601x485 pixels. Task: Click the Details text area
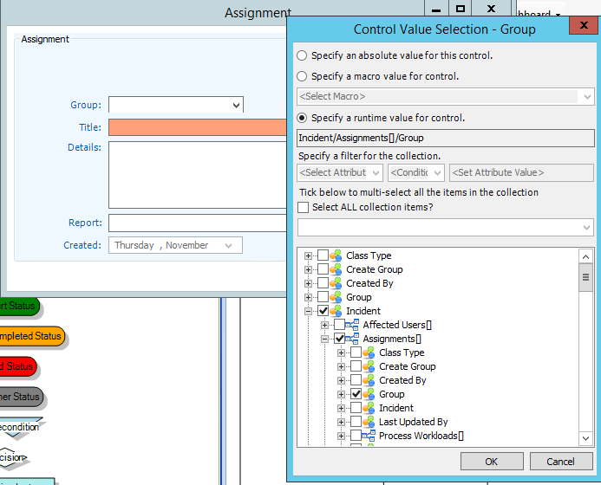(x=197, y=175)
